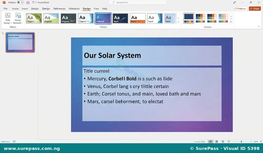Select the underlined active Design tab

click(x=87, y=8)
